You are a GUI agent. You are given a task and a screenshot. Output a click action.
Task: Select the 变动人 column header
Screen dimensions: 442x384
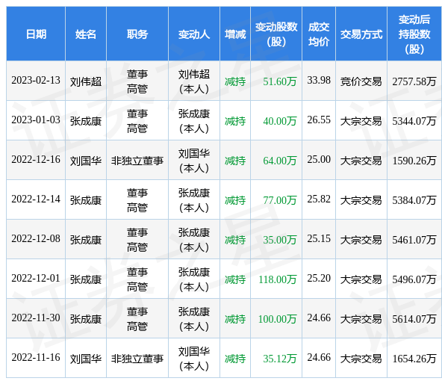click(194, 34)
